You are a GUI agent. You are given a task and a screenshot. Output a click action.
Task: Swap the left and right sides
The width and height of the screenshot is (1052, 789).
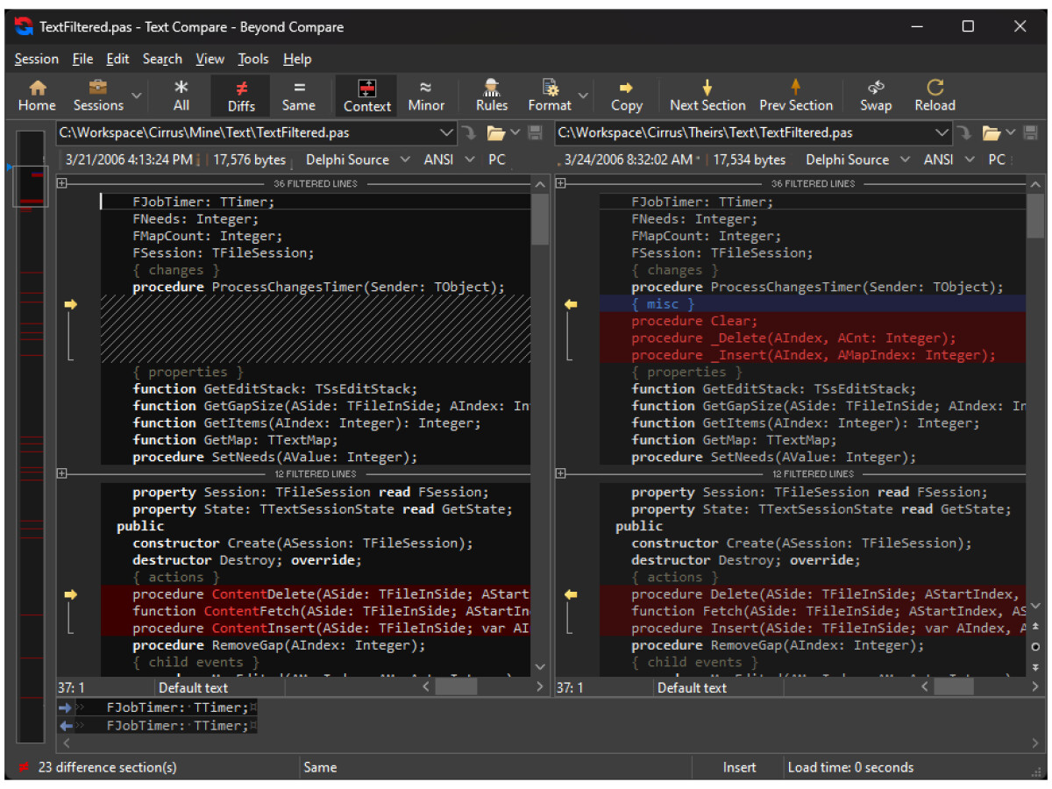coord(875,96)
